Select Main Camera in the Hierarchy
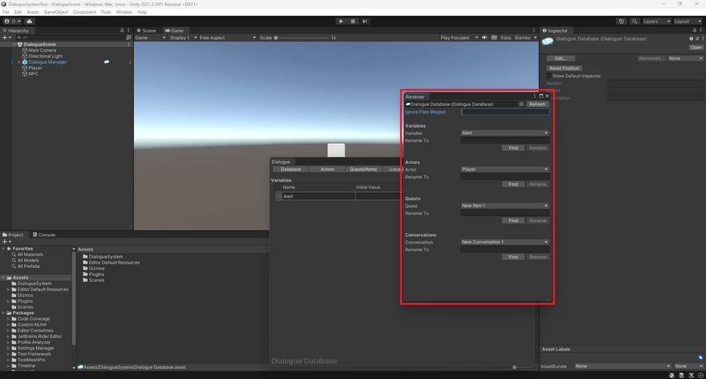This screenshot has width=706, height=379. tap(42, 50)
